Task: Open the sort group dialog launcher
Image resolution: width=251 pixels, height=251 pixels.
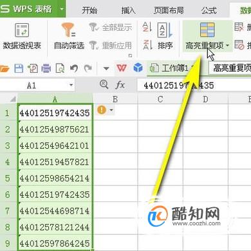Action: click(x=130, y=55)
